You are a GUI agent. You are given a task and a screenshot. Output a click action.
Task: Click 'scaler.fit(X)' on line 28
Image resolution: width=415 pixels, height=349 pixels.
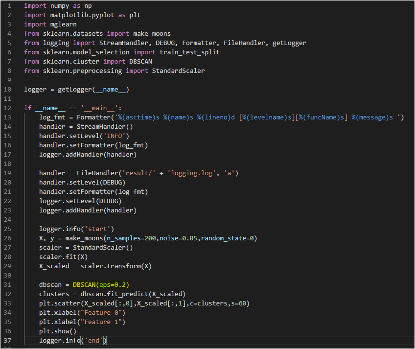pos(63,257)
